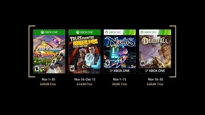Click the ESRB E rating on Trackmania
205x115 pixels.
tap(37, 68)
